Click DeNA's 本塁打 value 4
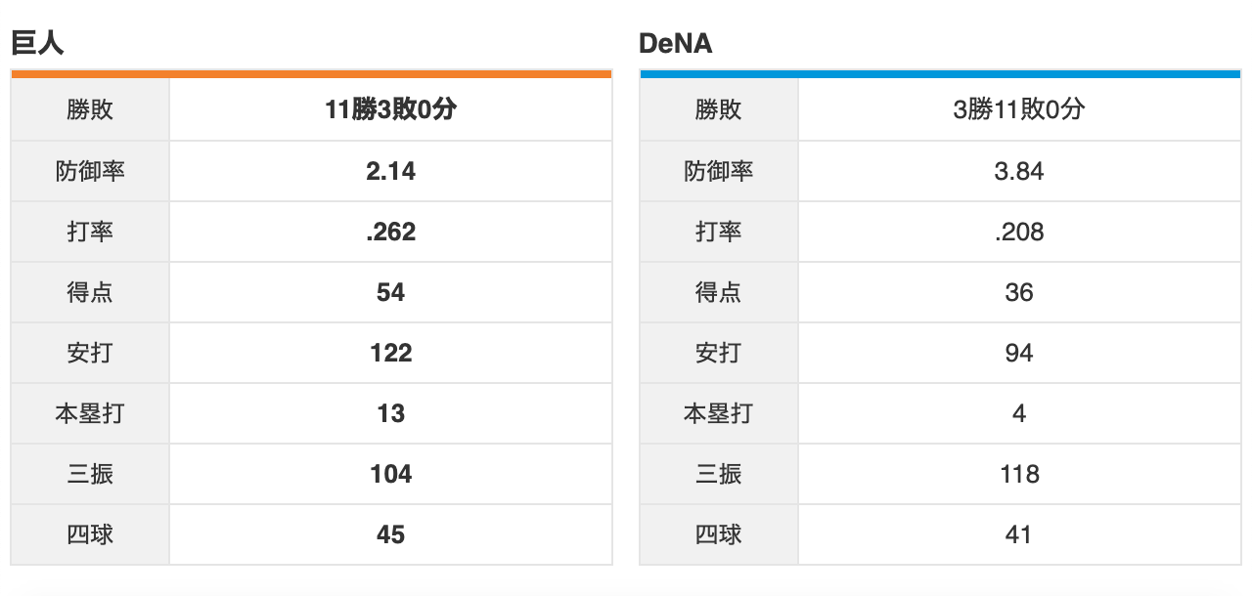The height and width of the screenshot is (596, 1252). pyautogui.click(x=1019, y=413)
